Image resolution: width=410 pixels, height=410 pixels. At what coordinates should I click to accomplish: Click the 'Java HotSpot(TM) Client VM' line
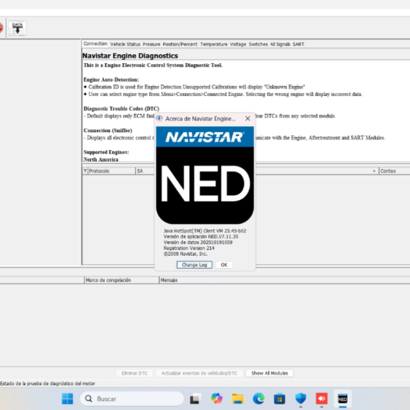(x=205, y=231)
